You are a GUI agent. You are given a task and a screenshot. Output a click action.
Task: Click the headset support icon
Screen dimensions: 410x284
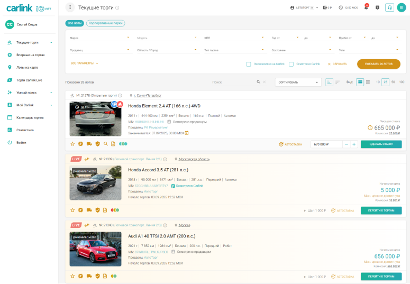click(390, 7)
